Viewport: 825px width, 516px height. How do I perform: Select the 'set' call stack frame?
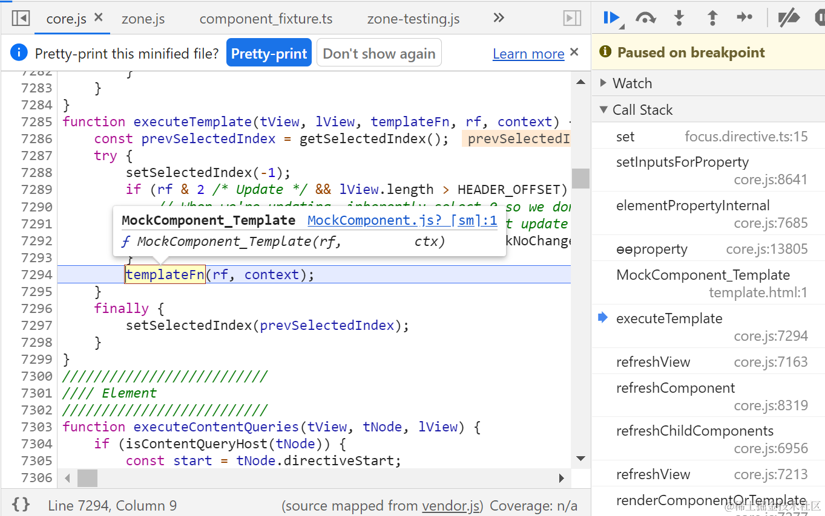point(708,137)
